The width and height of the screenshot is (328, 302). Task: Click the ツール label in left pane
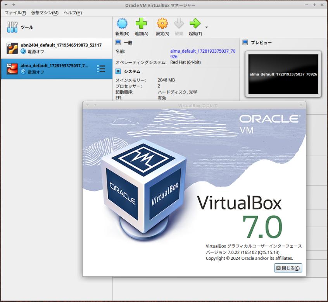tap(27, 27)
